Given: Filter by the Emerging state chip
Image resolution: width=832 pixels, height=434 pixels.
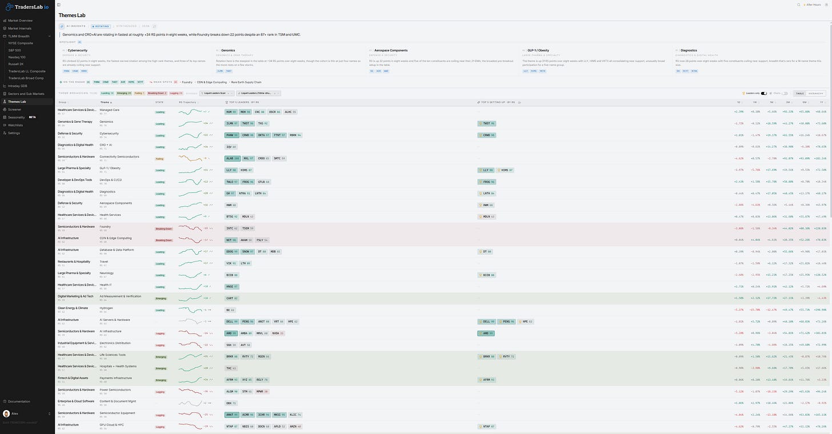Looking at the screenshot, I should pyautogui.click(x=124, y=93).
